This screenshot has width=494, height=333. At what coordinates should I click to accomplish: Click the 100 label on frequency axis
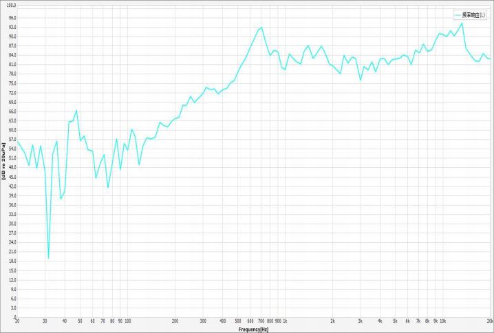pyautogui.click(x=127, y=321)
